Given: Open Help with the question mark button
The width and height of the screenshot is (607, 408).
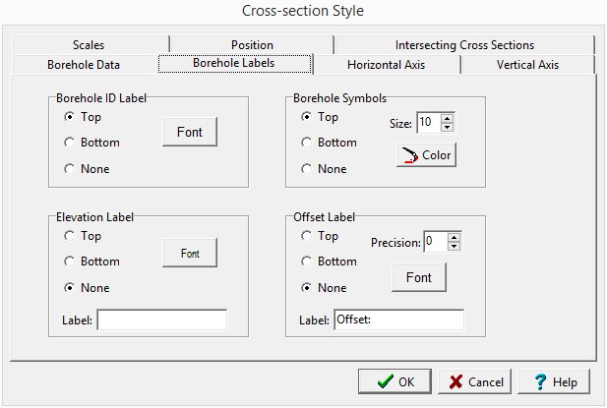Looking at the screenshot, I should point(553,381).
